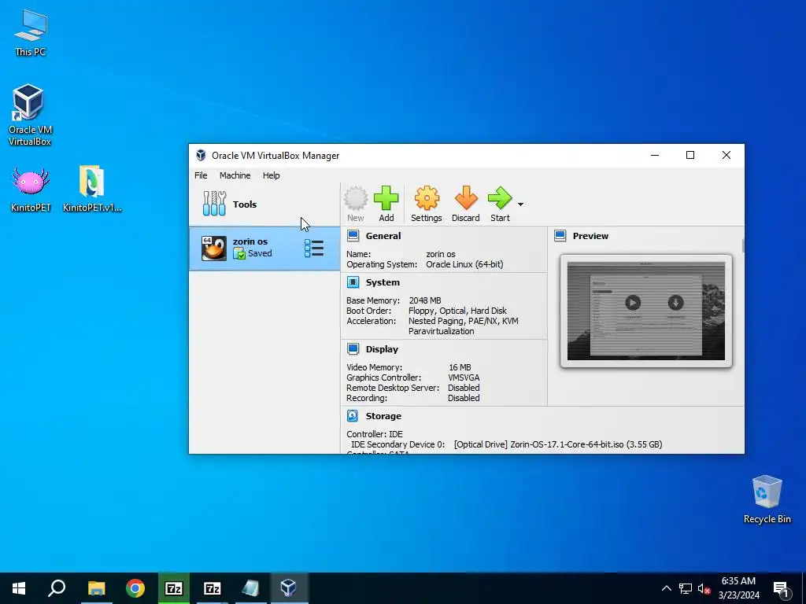This screenshot has height=604, width=806.
Task: Click the VirtualBox taskbar icon
Action: [x=289, y=588]
